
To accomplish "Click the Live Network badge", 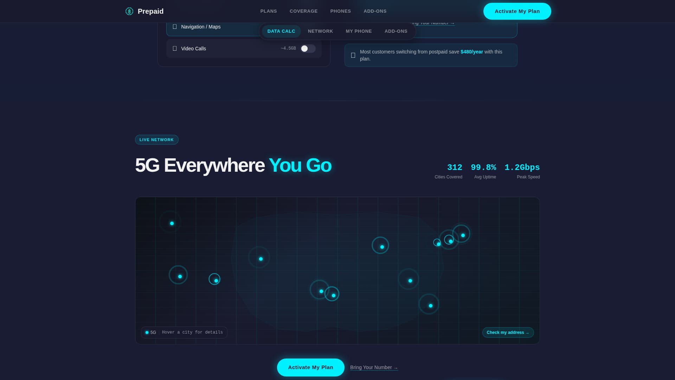I will click(x=156, y=140).
